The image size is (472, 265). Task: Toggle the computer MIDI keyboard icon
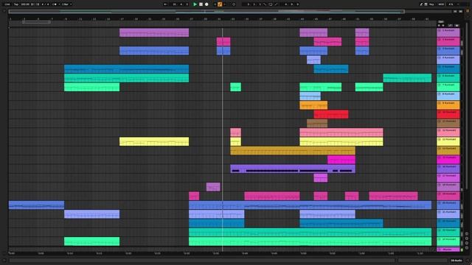click(426, 4)
